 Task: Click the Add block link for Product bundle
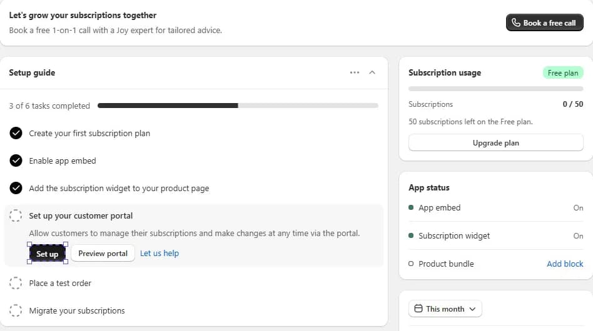[565, 264]
